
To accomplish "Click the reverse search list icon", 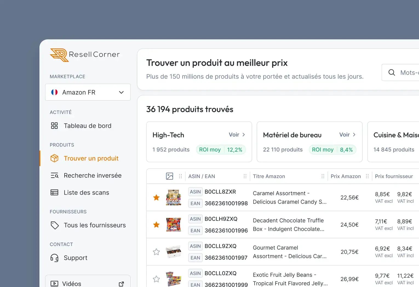I will coord(54,175).
